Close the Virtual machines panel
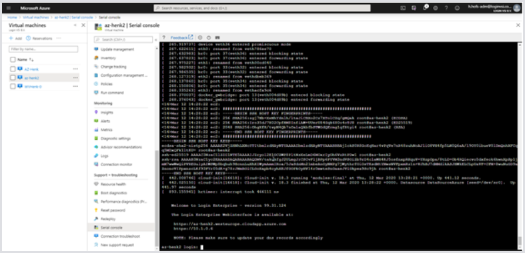 click(83, 25)
